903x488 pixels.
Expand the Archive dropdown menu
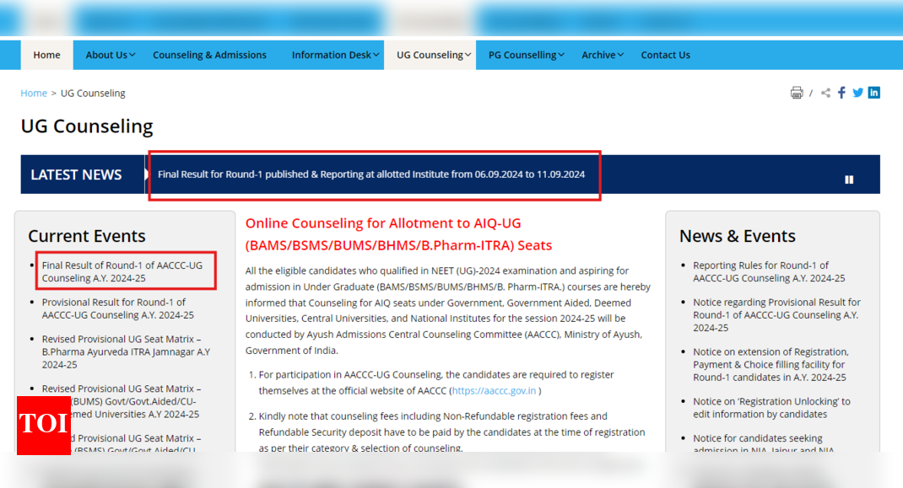[x=603, y=55]
